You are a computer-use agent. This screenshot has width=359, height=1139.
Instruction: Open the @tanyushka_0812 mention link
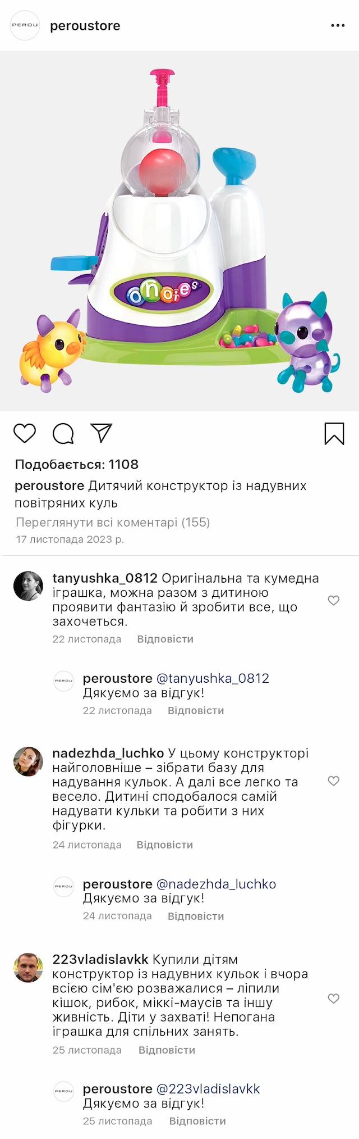point(213,678)
